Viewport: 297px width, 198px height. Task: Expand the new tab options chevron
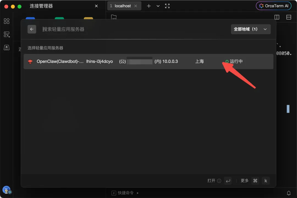pos(158,6)
